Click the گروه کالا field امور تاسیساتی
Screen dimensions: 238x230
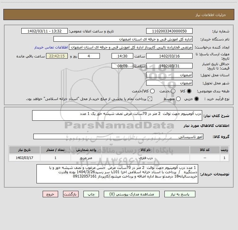[x=118, y=136]
